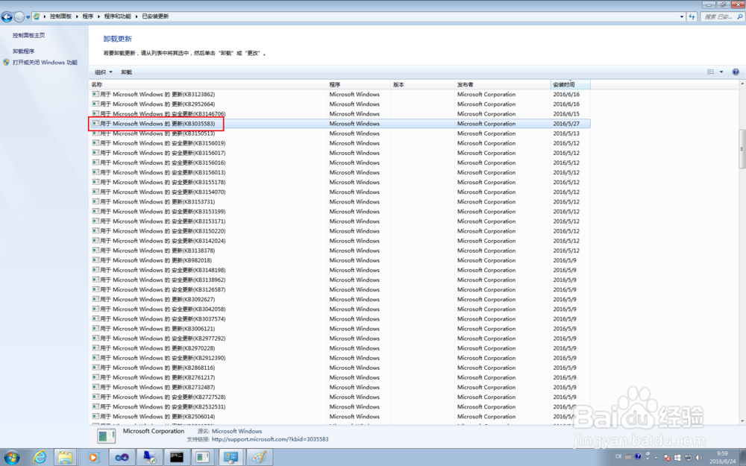Select update KB982018 row

coord(340,260)
